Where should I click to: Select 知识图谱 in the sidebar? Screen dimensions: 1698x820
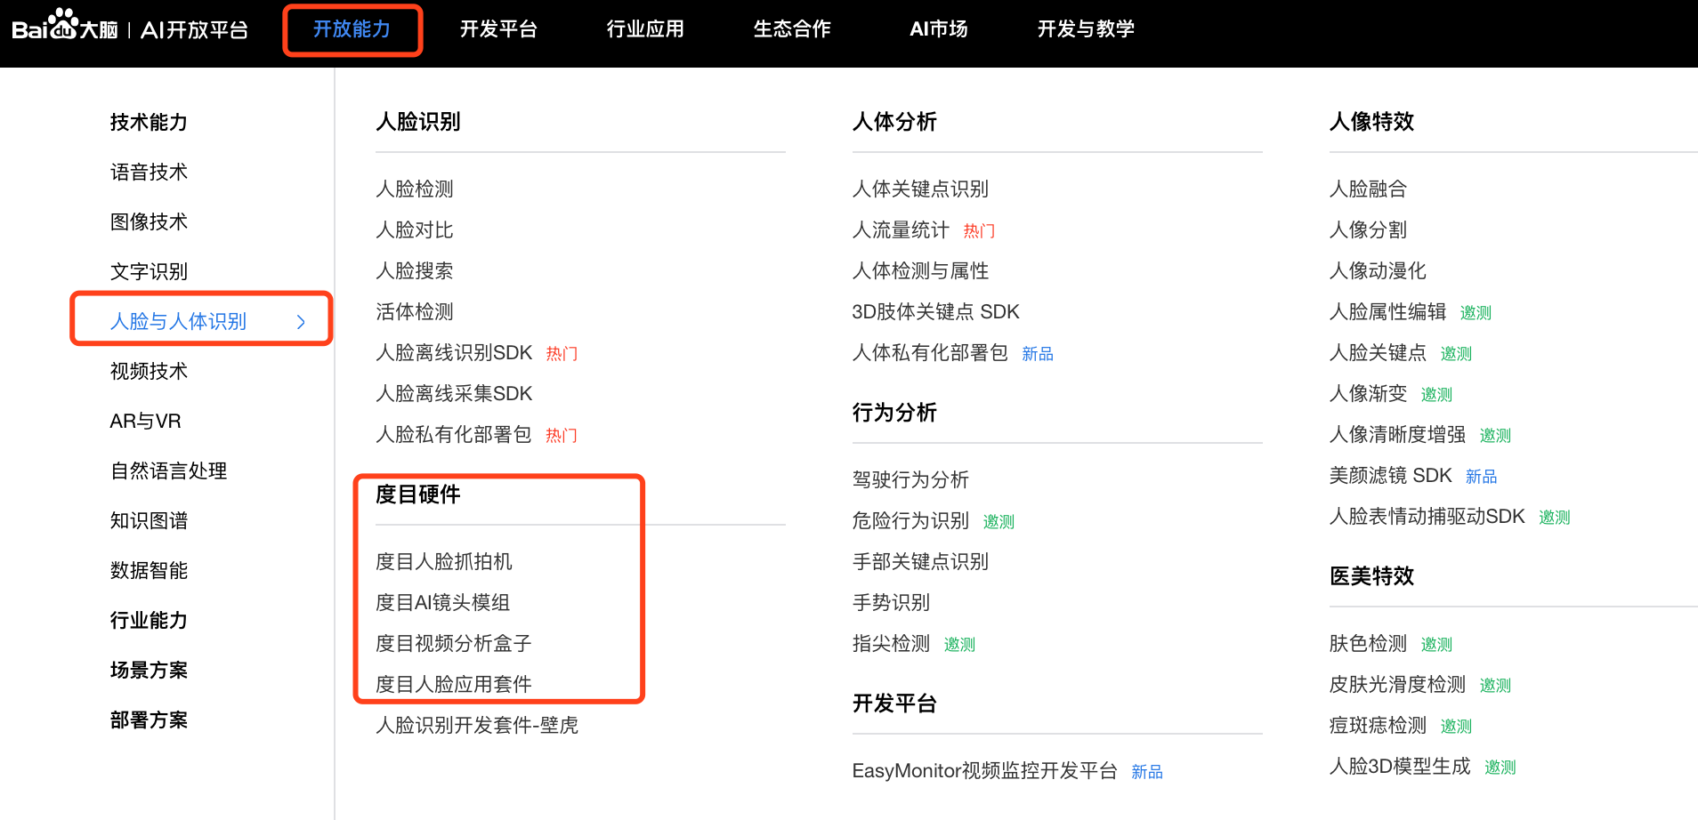(149, 520)
